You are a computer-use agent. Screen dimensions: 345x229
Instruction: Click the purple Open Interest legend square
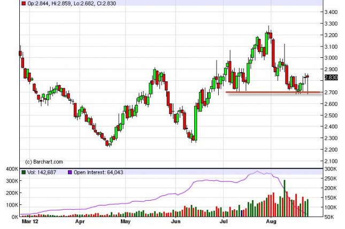70,172
